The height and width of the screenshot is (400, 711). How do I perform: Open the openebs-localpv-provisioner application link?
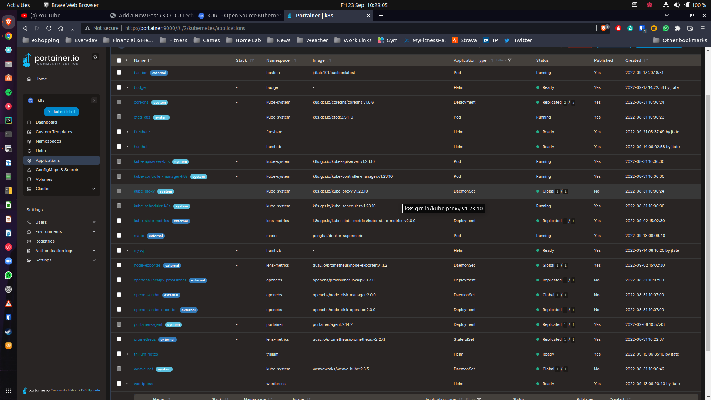point(160,280)
